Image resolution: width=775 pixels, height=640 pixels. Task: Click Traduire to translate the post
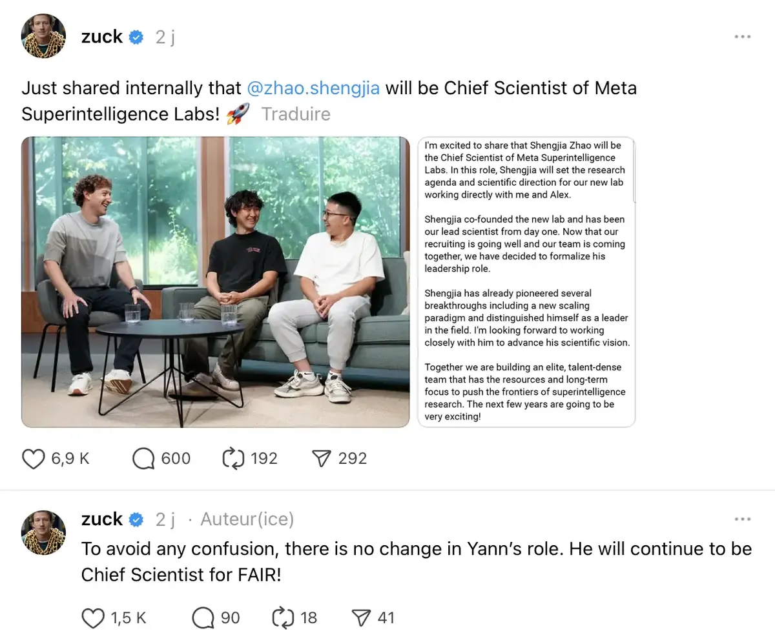pos(296,114)
